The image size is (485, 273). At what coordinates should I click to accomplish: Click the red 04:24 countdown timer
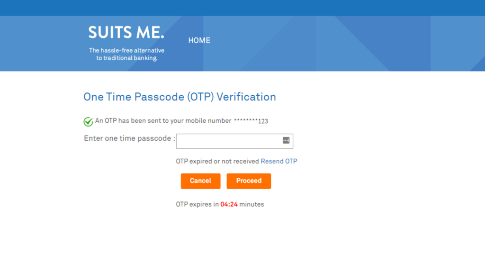pos(229,204)
